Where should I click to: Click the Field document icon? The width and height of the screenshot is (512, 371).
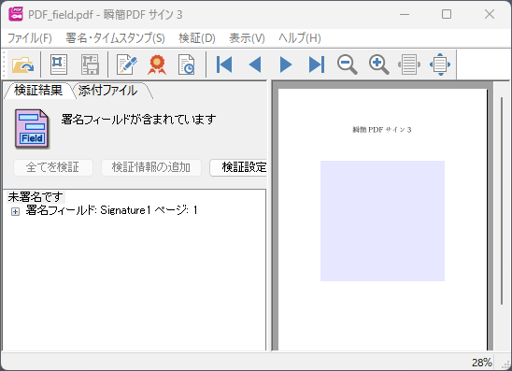click(x=32, y=129)
